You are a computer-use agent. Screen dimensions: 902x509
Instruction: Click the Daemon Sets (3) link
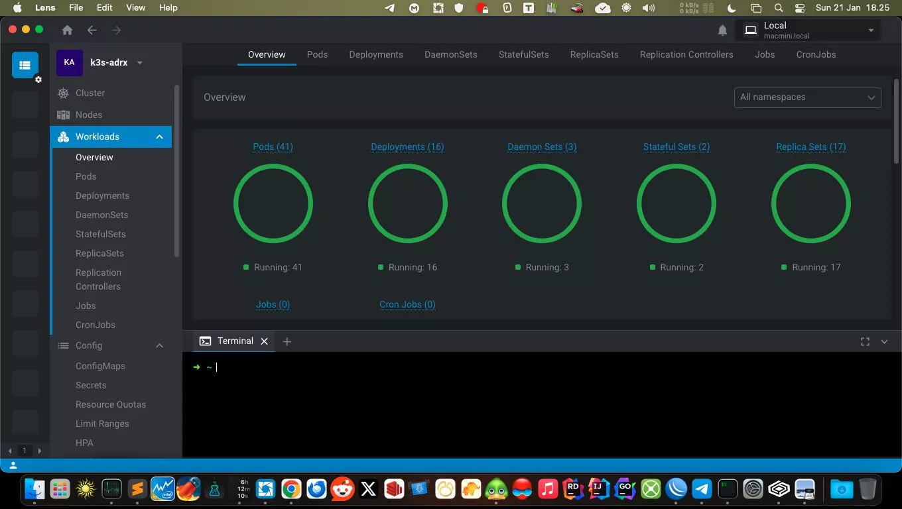[542, 146]
